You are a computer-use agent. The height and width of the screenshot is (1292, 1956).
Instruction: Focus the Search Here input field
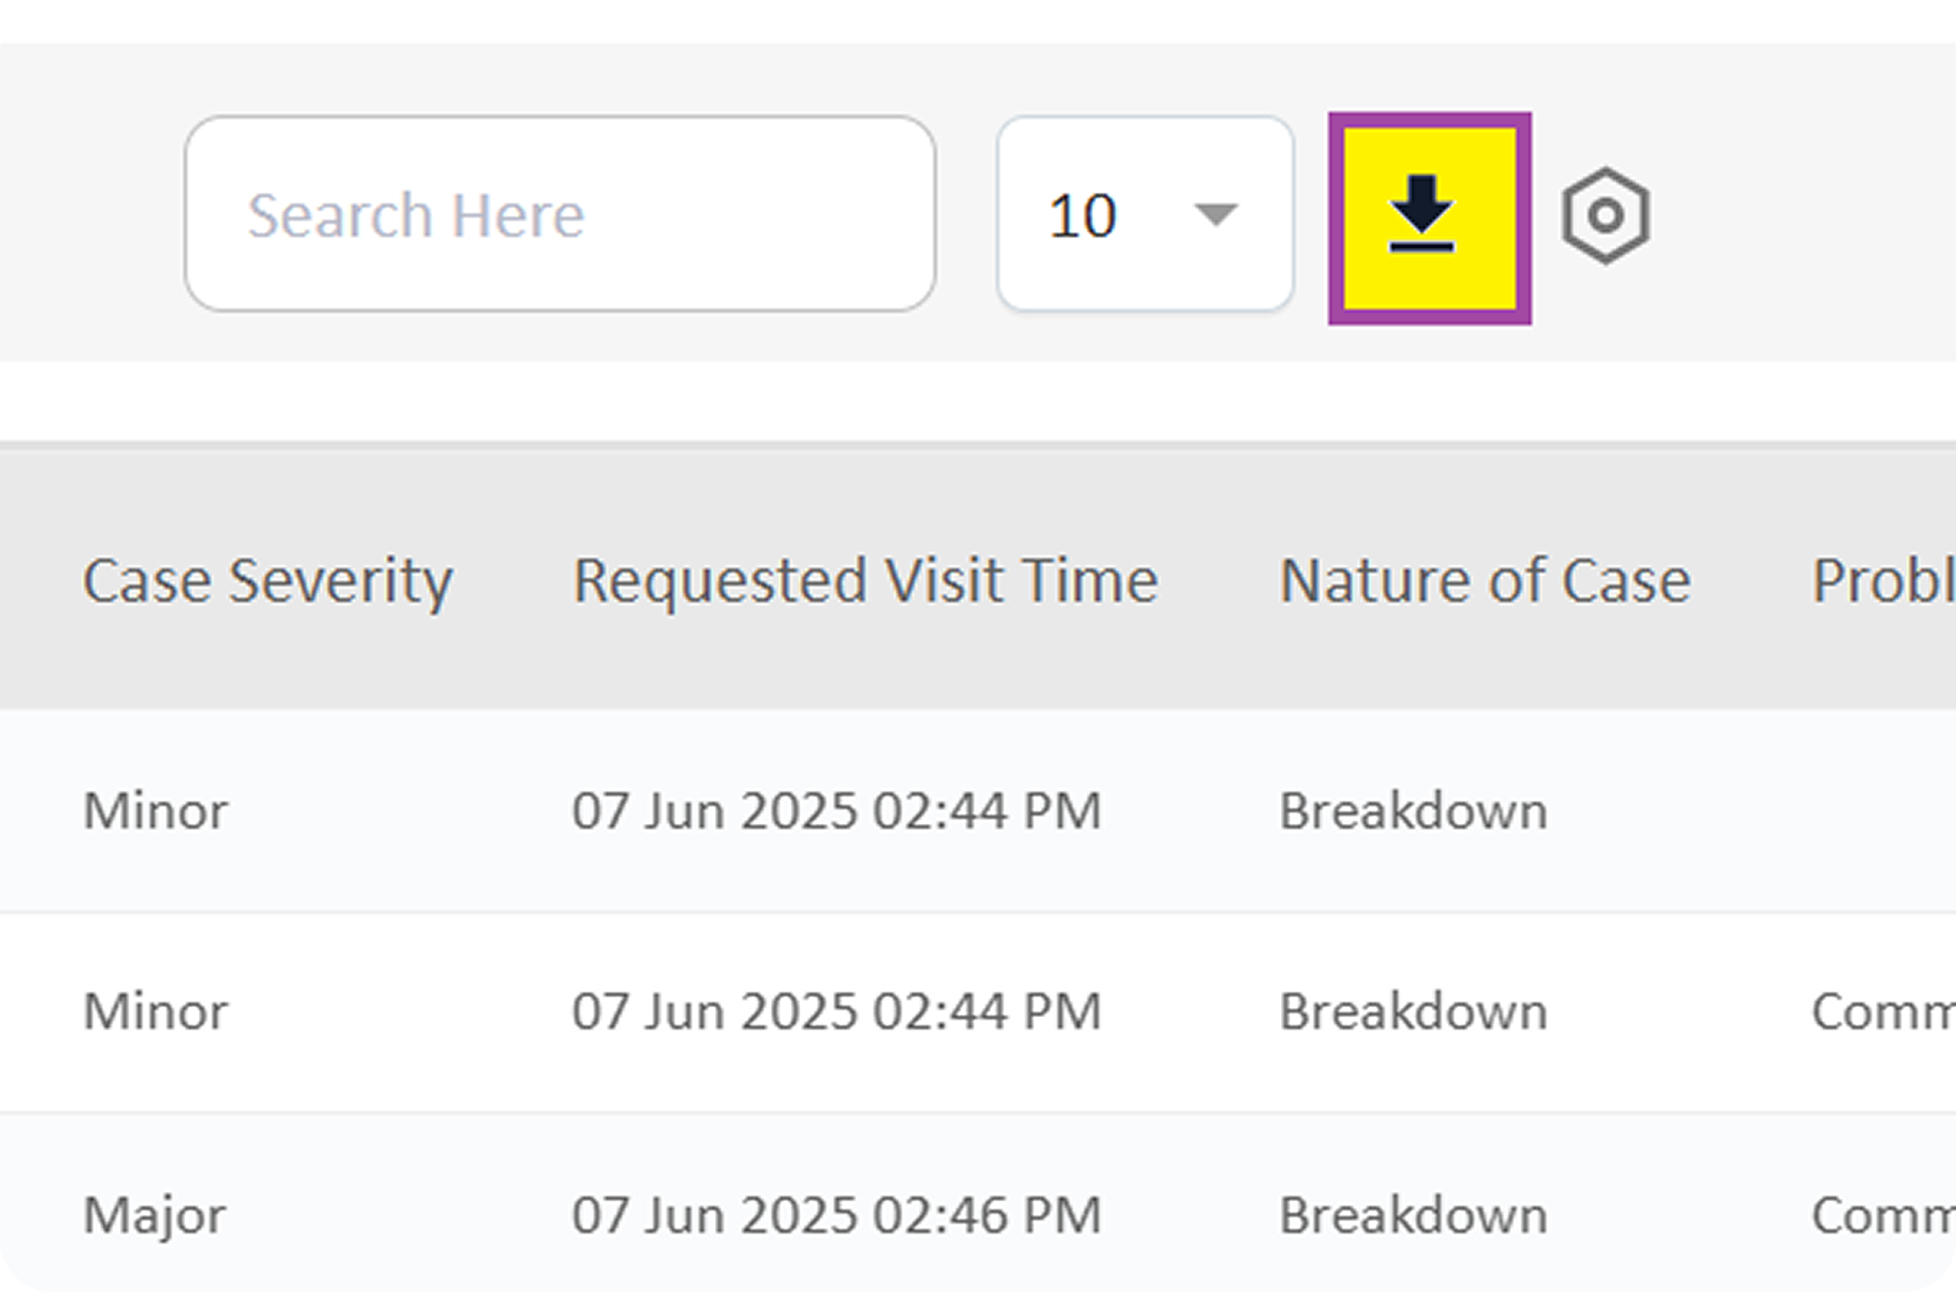(x=560, y=214)
